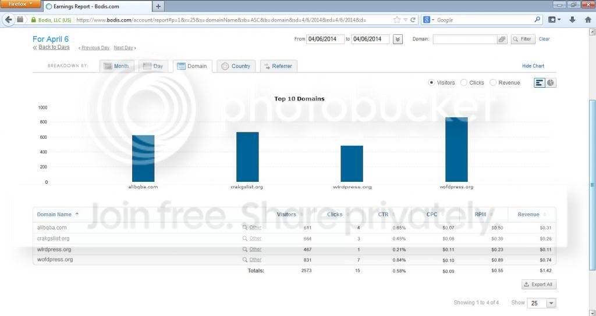Click the Clear link

click(544, 39)
